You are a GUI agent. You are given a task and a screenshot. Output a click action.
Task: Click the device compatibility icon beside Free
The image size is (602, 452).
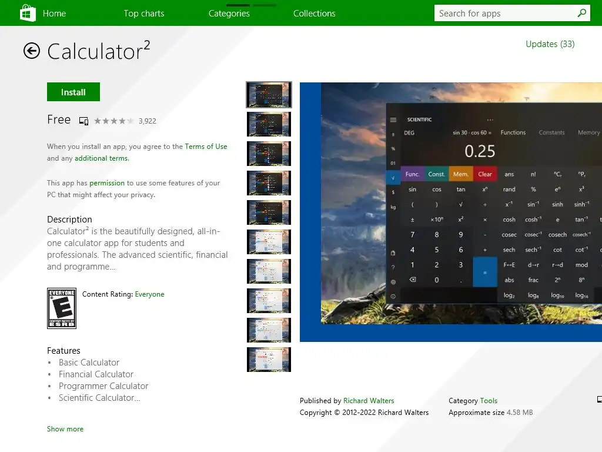tap(83, 121)
